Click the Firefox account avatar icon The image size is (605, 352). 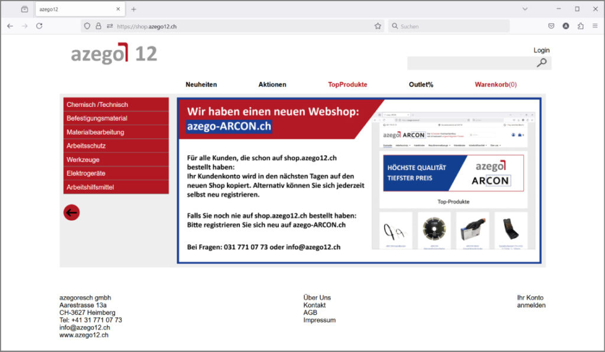point(565,26)
